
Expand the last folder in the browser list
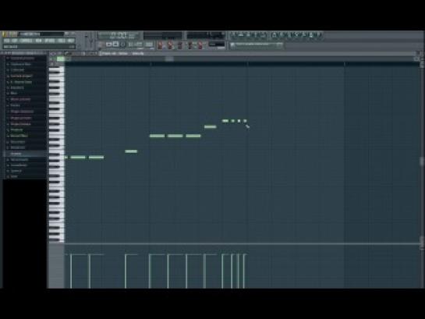(x=14, y=176)
